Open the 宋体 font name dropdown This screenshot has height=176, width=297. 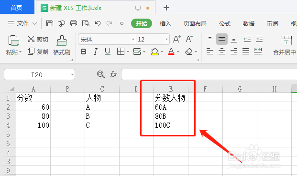(x=133, y=39)
